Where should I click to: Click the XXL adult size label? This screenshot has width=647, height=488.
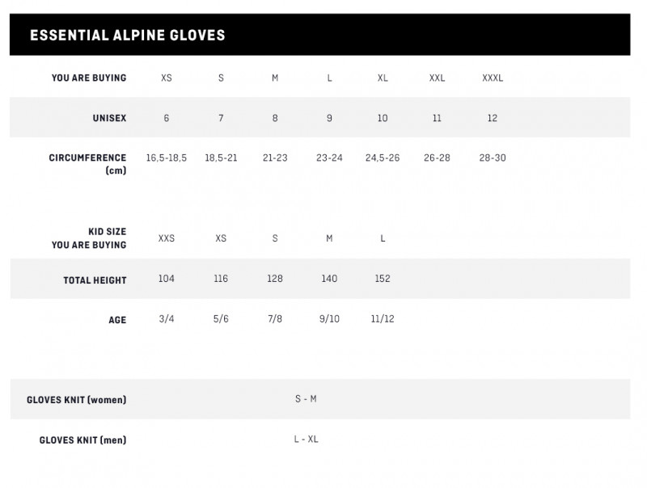[x=437, y=78]
